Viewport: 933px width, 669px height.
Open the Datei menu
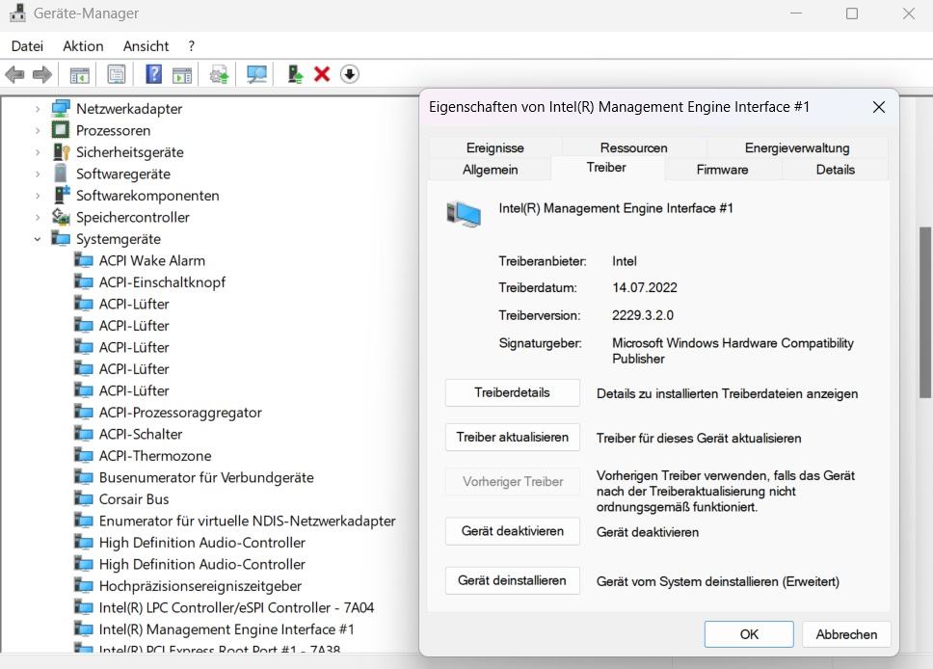coord(27,46)
